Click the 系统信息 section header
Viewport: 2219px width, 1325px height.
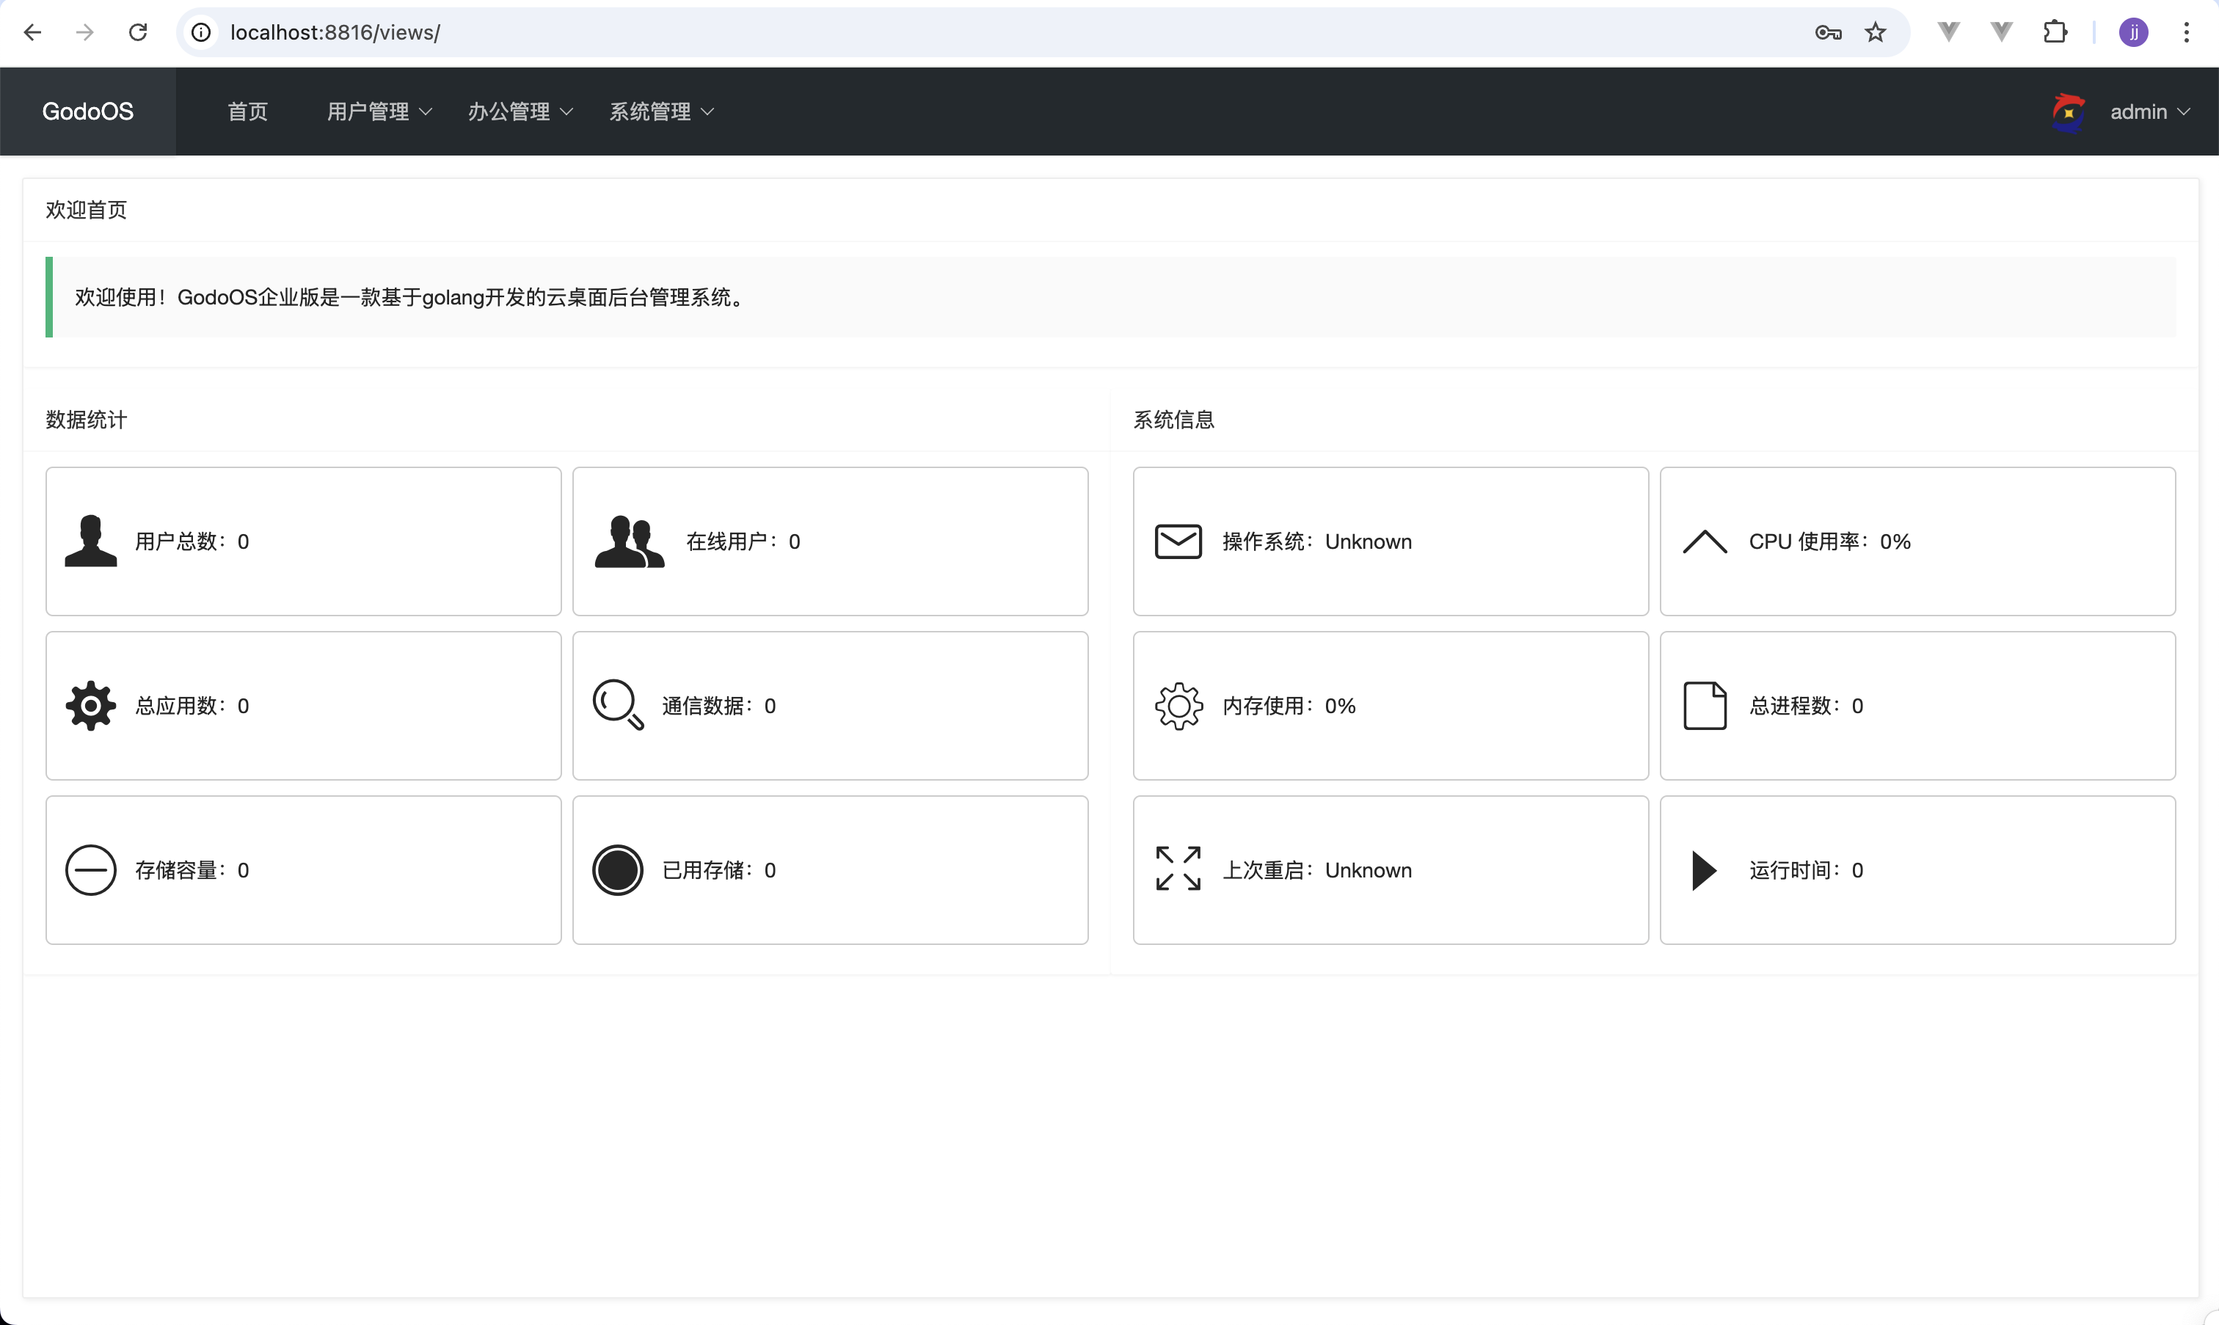(1174, 420)
